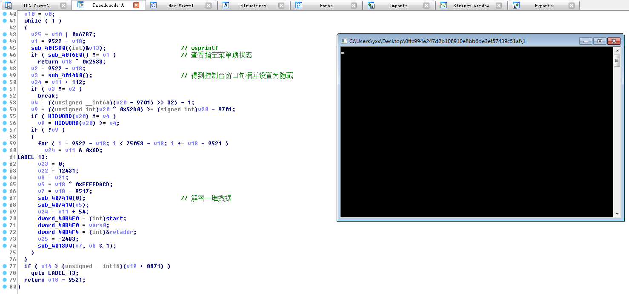Select sub_407410(0) call on line 67
Viewport: 629px width, 294px height.
(62, 198)
